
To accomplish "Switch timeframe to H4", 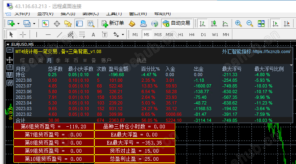I will [192, 35].
